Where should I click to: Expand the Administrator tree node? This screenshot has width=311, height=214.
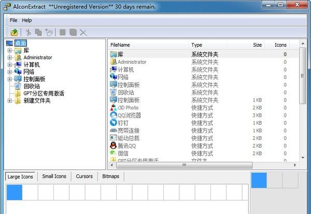pos(9,58)
